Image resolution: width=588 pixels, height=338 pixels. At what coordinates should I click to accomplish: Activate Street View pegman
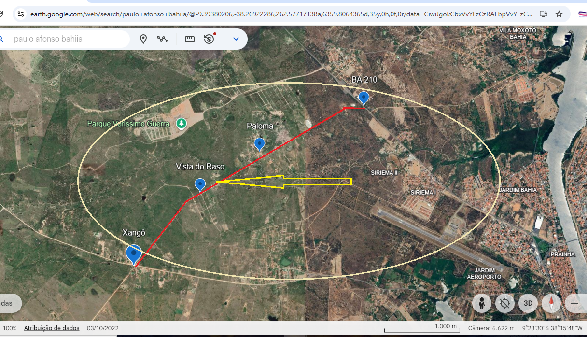[x=481, y=304]
